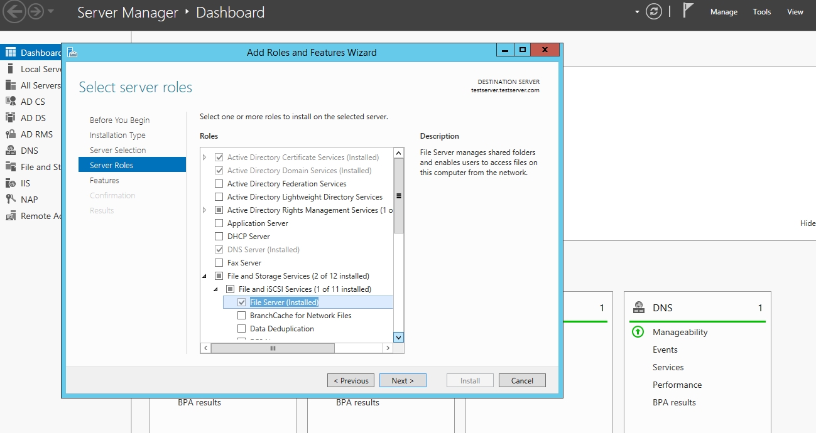The image size is (816, 433).
Task: Select the AD CS role icon in sidebar
Action: tap(10, 102)
